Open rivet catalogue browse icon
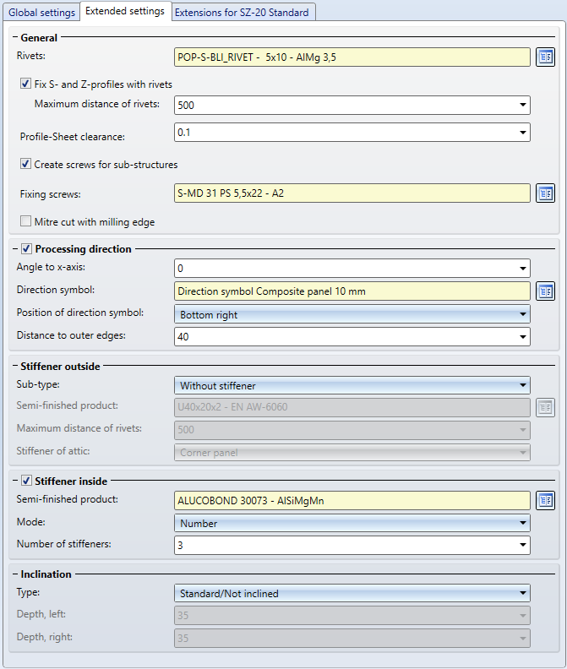The height and width of the screenshot is (669, 567). (x=545, y=57)
